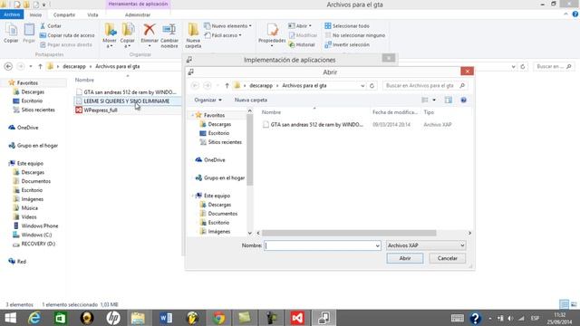Click Nueva carpeta in Abrir dialog
580x326 pixels.
[251, 100]
